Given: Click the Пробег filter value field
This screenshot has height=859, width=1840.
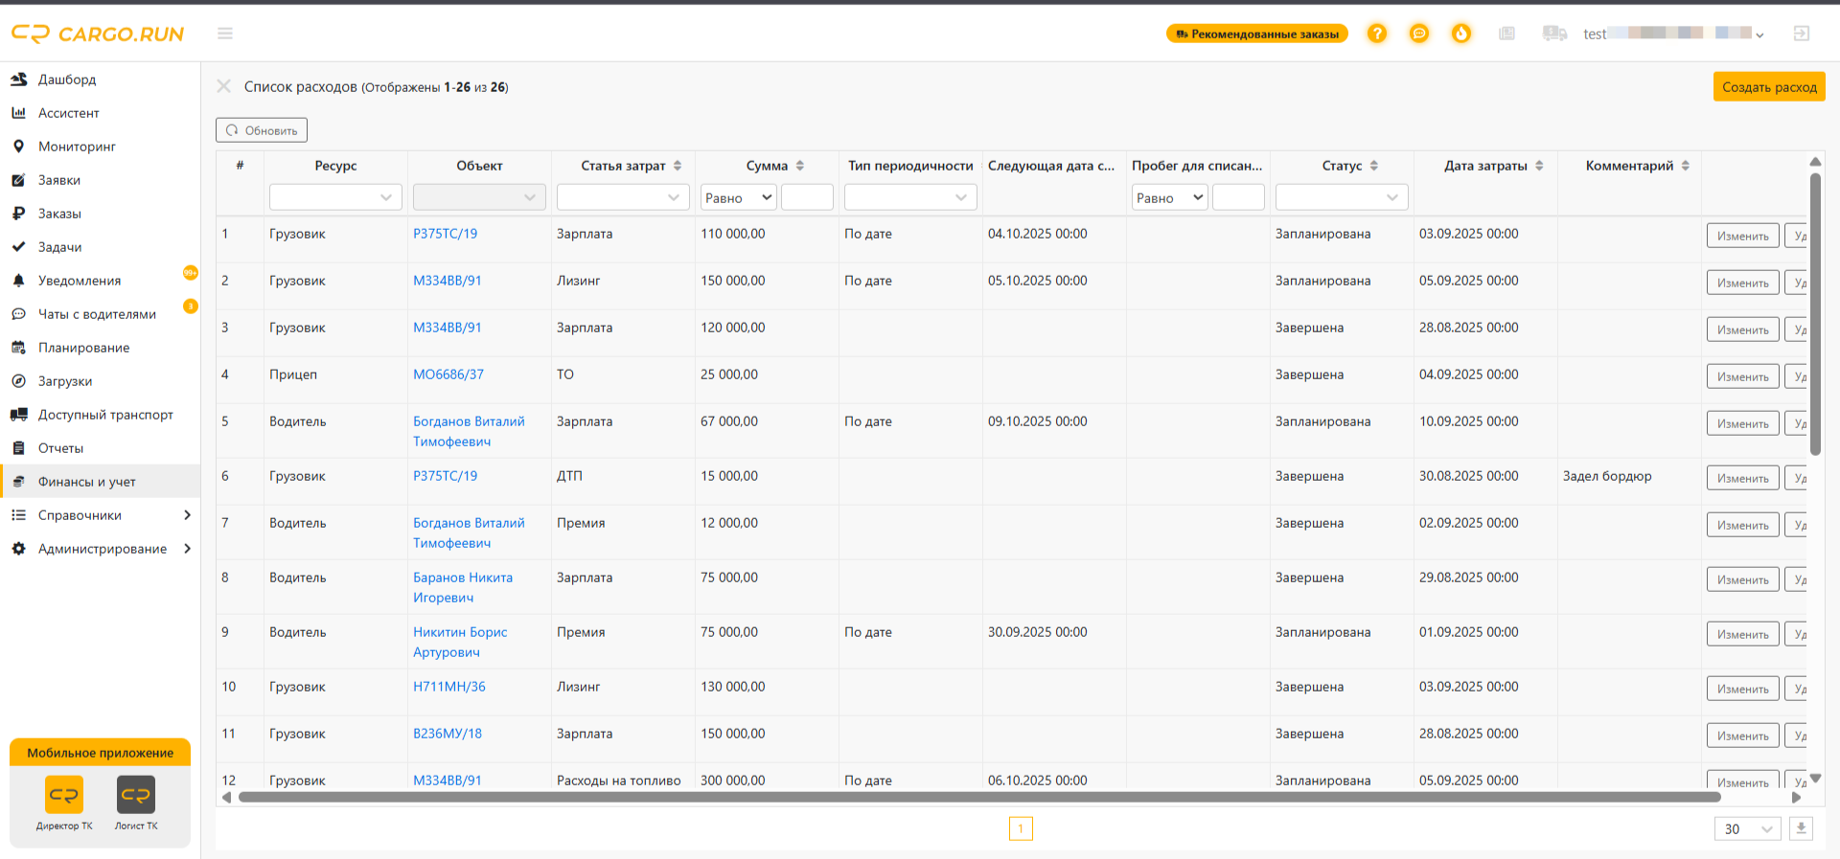Looking at the screenshot, I should pyautogui.click(x=1238, y=197).
